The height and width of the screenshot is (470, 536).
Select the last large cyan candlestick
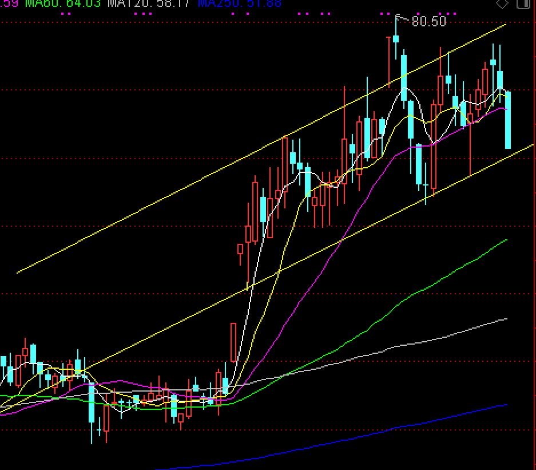coord(508,120)
